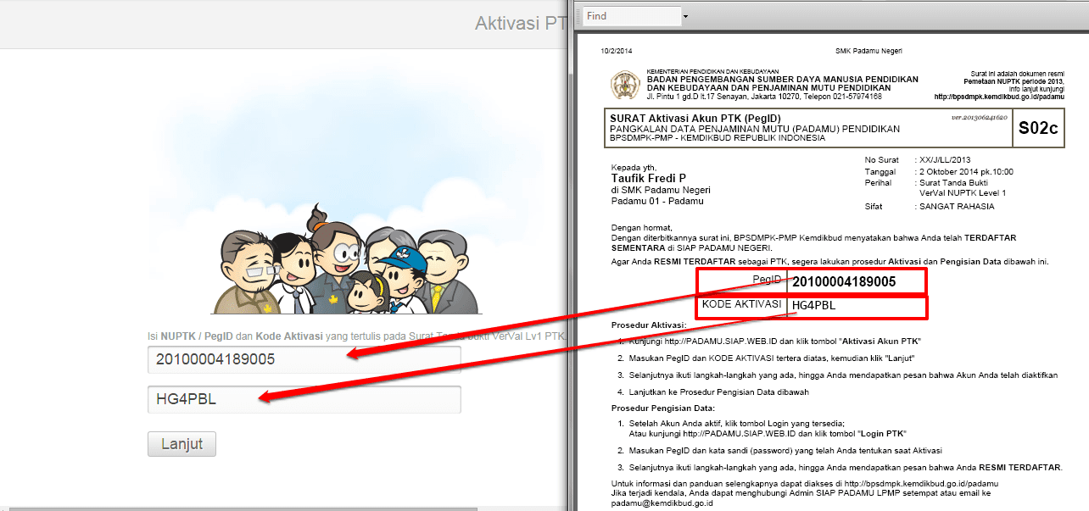The image size is (1089, 511).
Task: Click the date 10/2/2014 in page header
Action: (617, 52)
